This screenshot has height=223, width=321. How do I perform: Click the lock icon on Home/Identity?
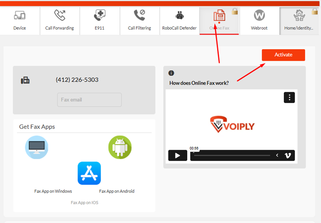click(x=315, y=12)
